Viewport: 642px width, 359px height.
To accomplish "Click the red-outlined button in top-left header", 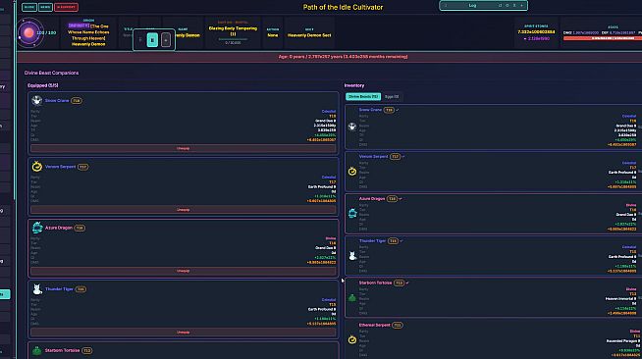I will pos(66,7).
